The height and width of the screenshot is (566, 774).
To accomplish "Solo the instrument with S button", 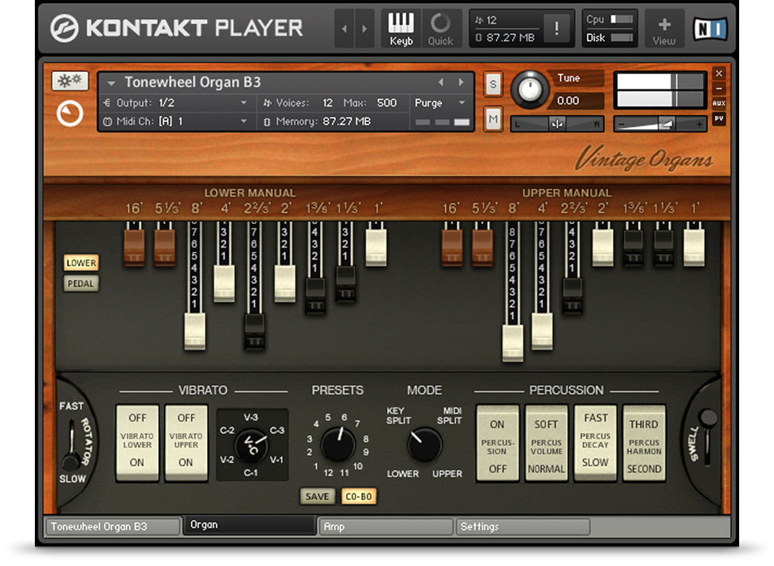I will (x=492, y=84).
